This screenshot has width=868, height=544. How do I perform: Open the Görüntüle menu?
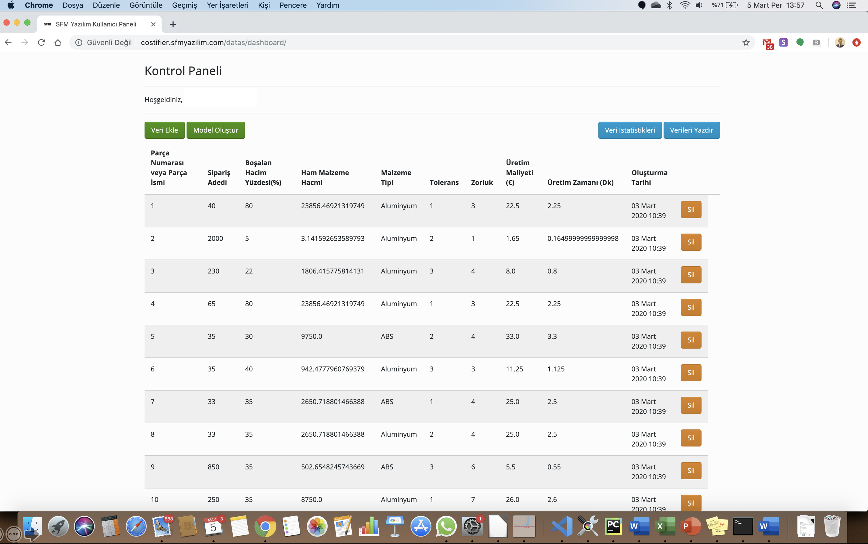click(x=146, y=5)
